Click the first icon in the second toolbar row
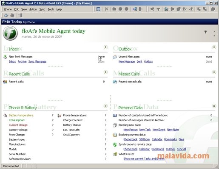 click(6, 15)
